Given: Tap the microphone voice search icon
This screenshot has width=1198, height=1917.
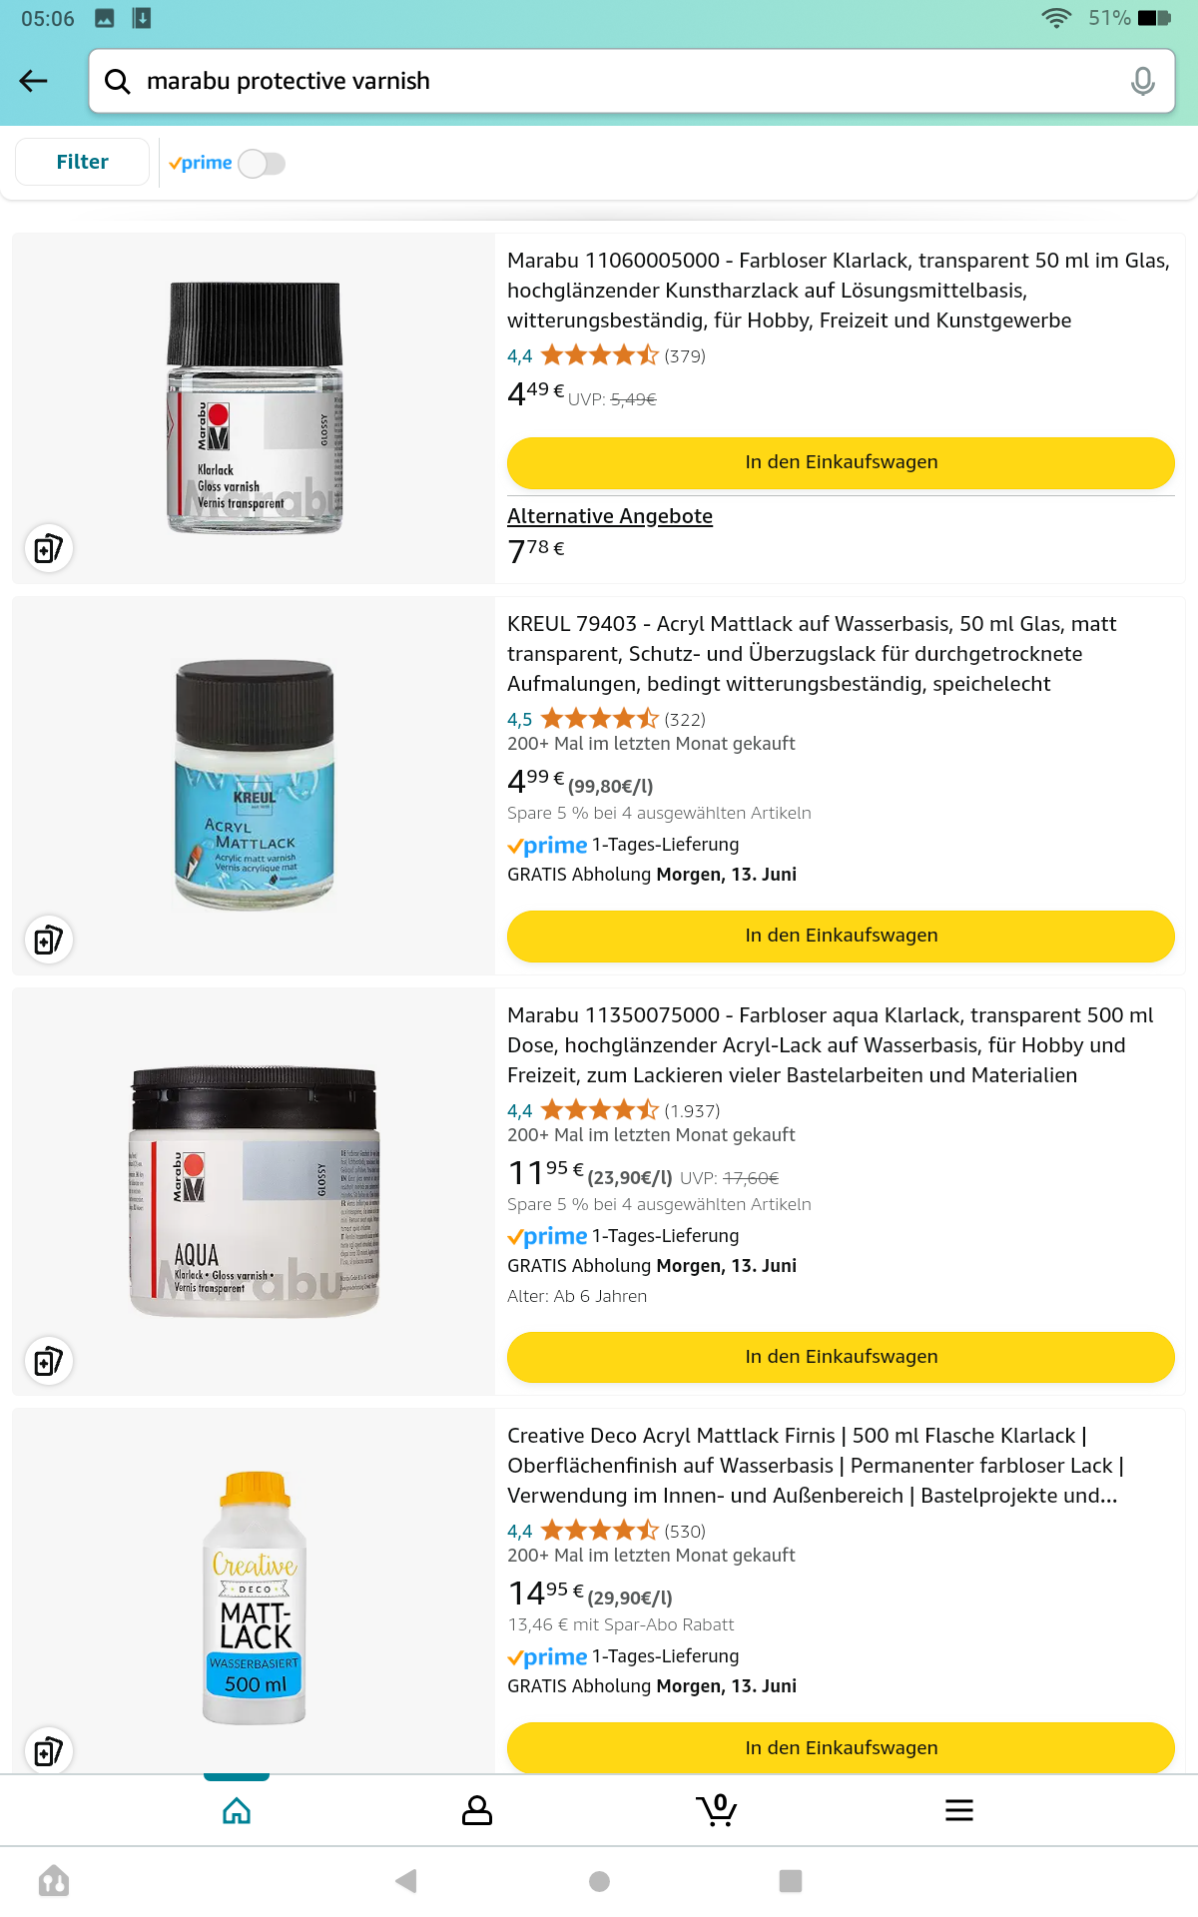Looking at the screenshot, I should [x=1142, y=81].
